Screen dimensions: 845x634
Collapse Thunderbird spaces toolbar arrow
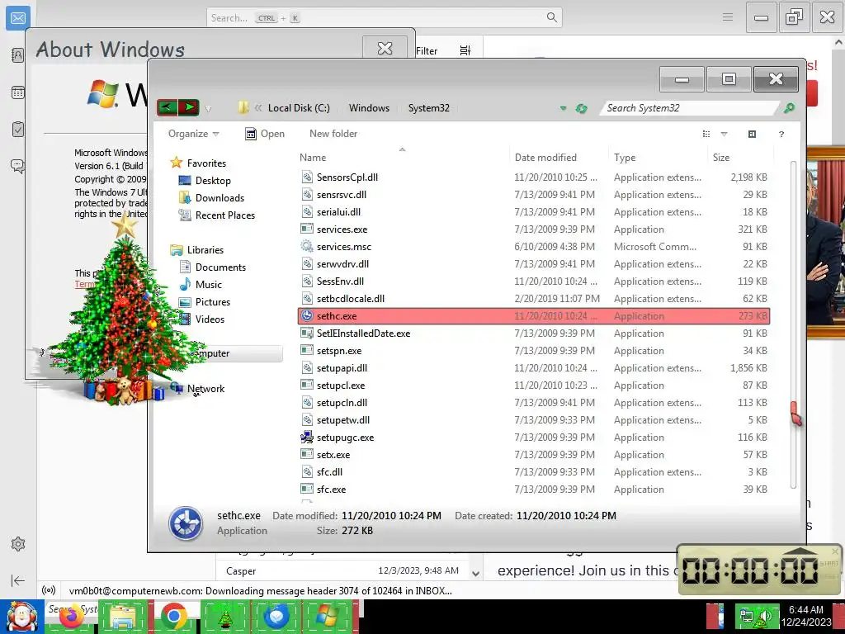(18, 580)
